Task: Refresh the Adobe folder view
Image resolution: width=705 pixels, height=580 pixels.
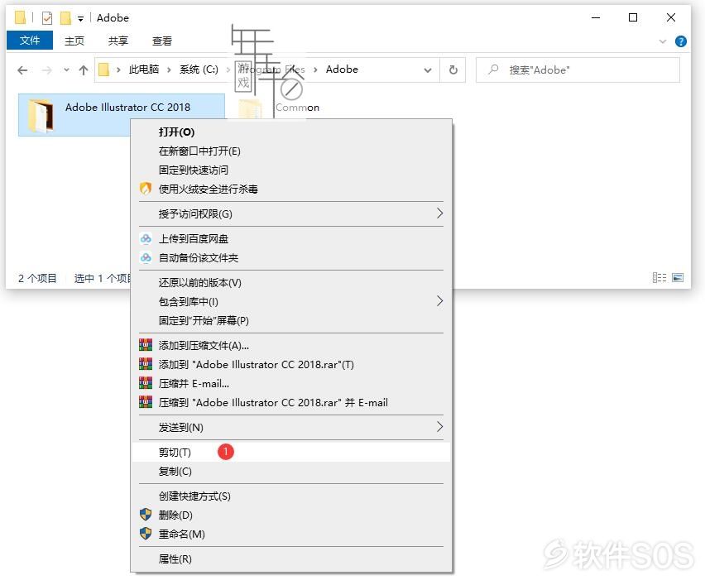Action: tap(453, 70)
